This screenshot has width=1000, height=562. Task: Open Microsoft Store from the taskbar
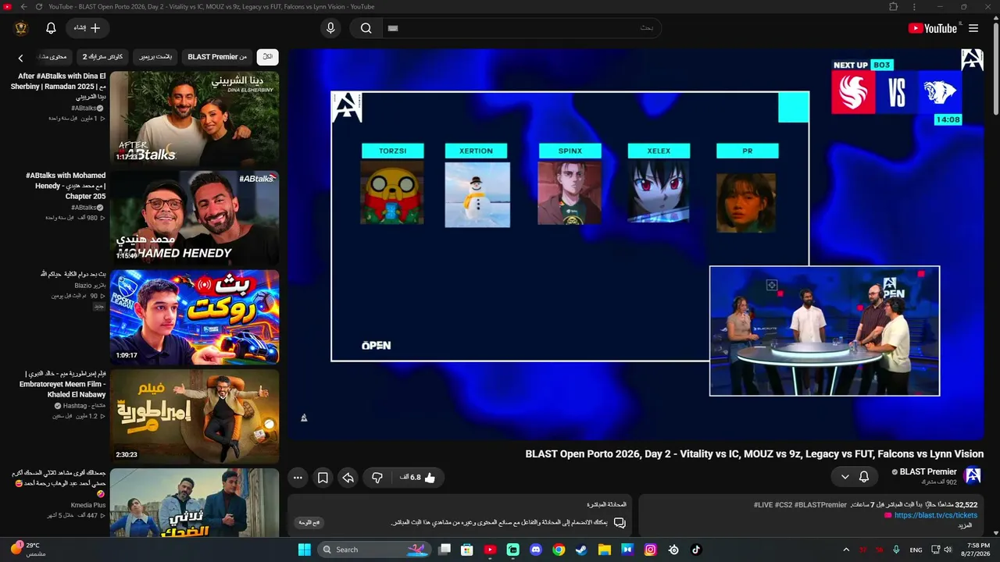(x=467, y=550)
